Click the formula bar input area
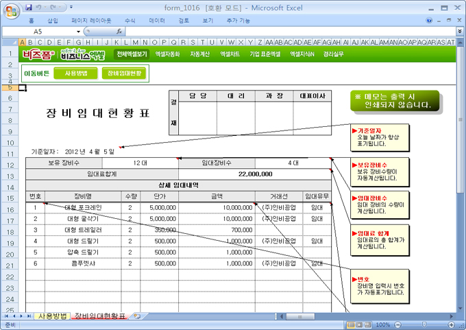The width and height of the screenshot is (466, 330). [291, 32]
